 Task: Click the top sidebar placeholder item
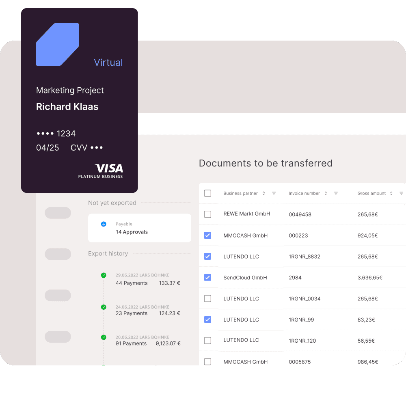click(x=58, y=213)
